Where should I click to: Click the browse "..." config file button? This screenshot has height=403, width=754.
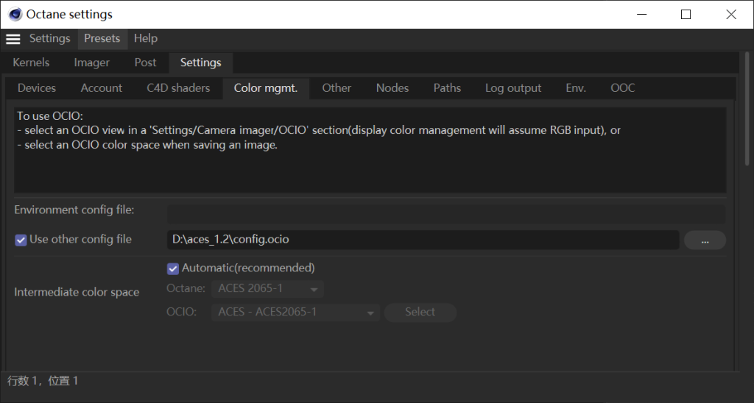tap(705, 240)
